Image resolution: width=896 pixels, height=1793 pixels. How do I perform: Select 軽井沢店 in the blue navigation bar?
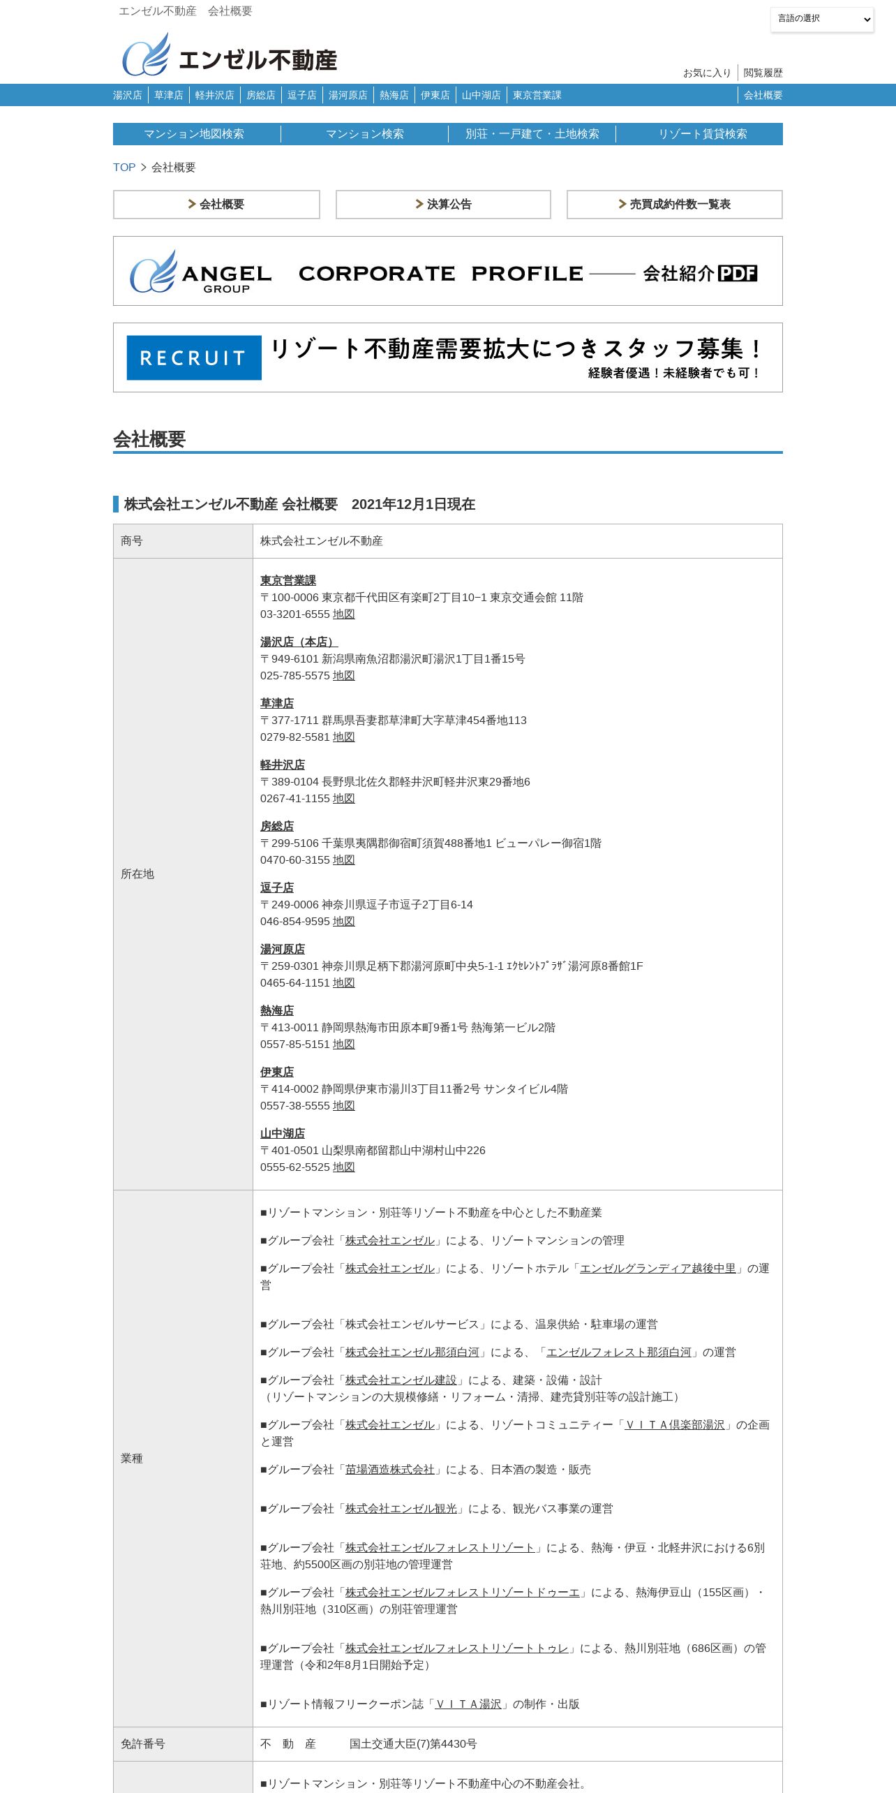click(215, 95)
